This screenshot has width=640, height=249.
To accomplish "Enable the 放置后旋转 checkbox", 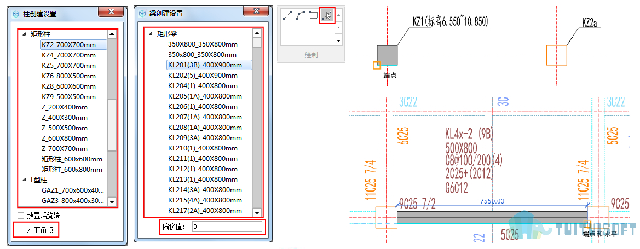I will tap(20, 216).
